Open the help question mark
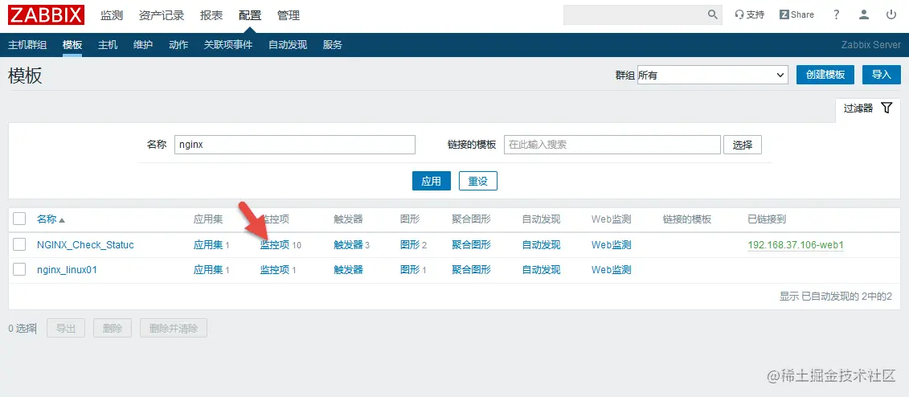 point(837,14)
